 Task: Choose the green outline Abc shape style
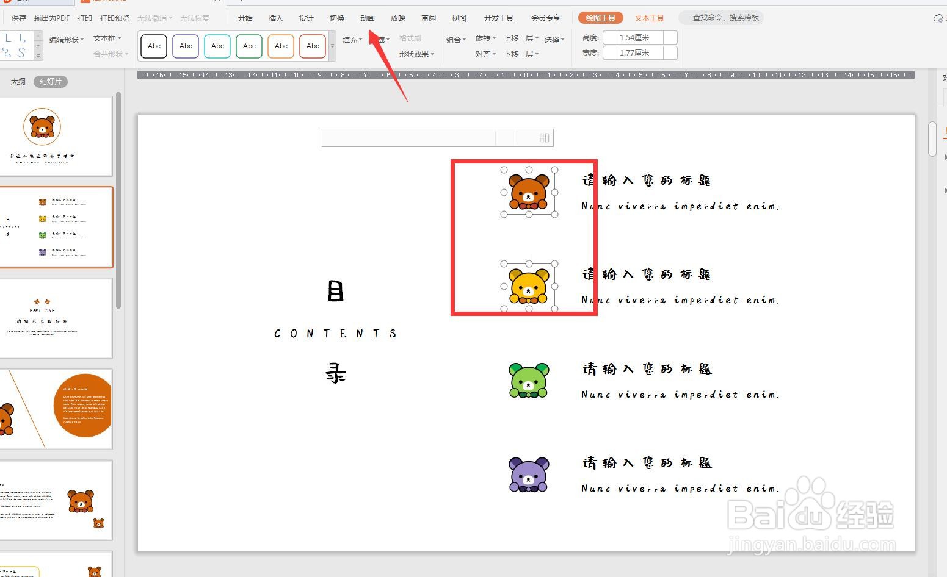click(249, 46)
